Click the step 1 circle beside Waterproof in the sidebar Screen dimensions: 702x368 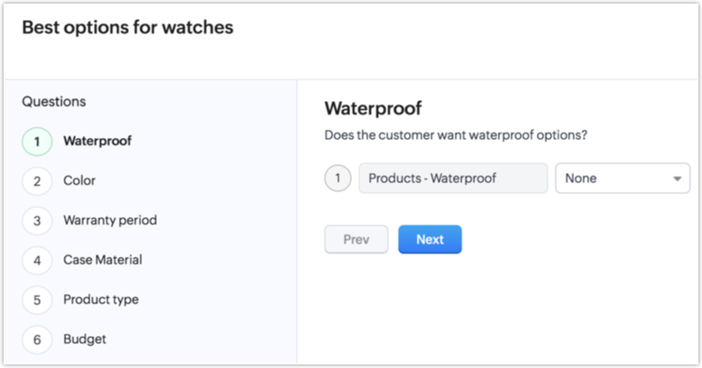tap(37, 142)
